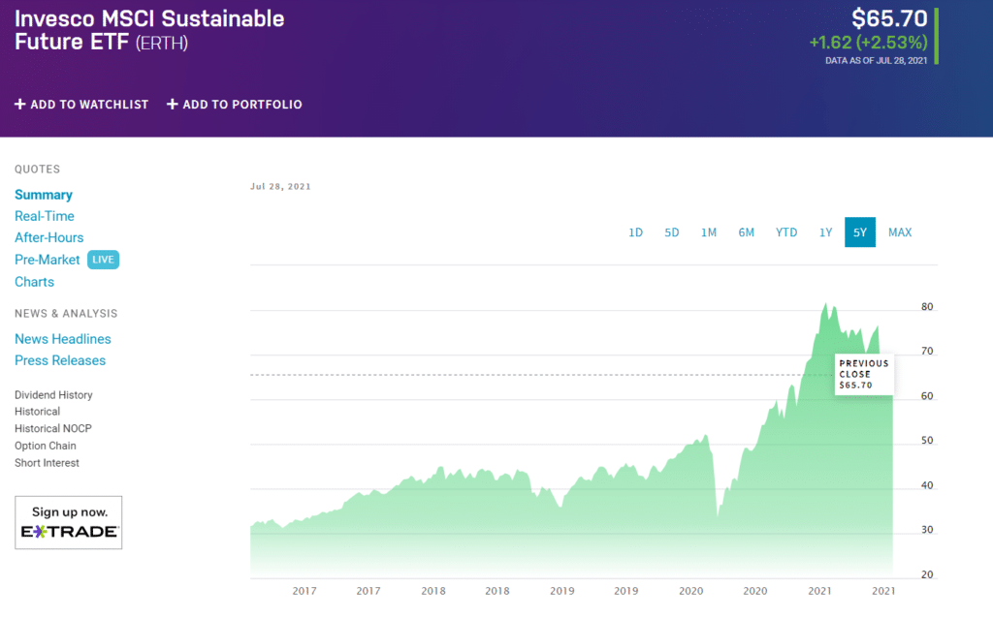The height and width of the screenshot is (618, 993).
Task: Open the Charts page
Action: tap(34, 282)
